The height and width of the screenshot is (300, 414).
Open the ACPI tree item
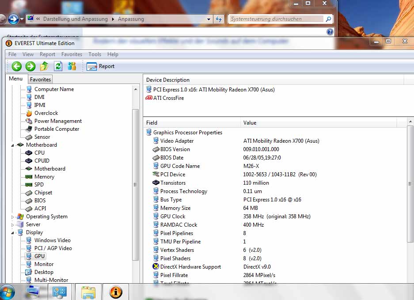40,209
